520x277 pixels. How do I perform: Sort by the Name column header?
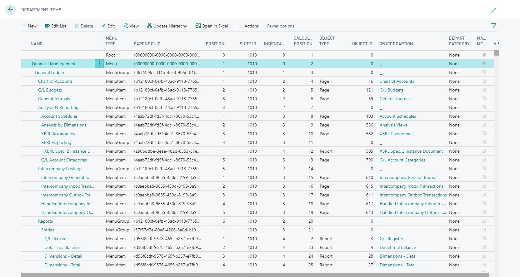(x=37, y=44)
